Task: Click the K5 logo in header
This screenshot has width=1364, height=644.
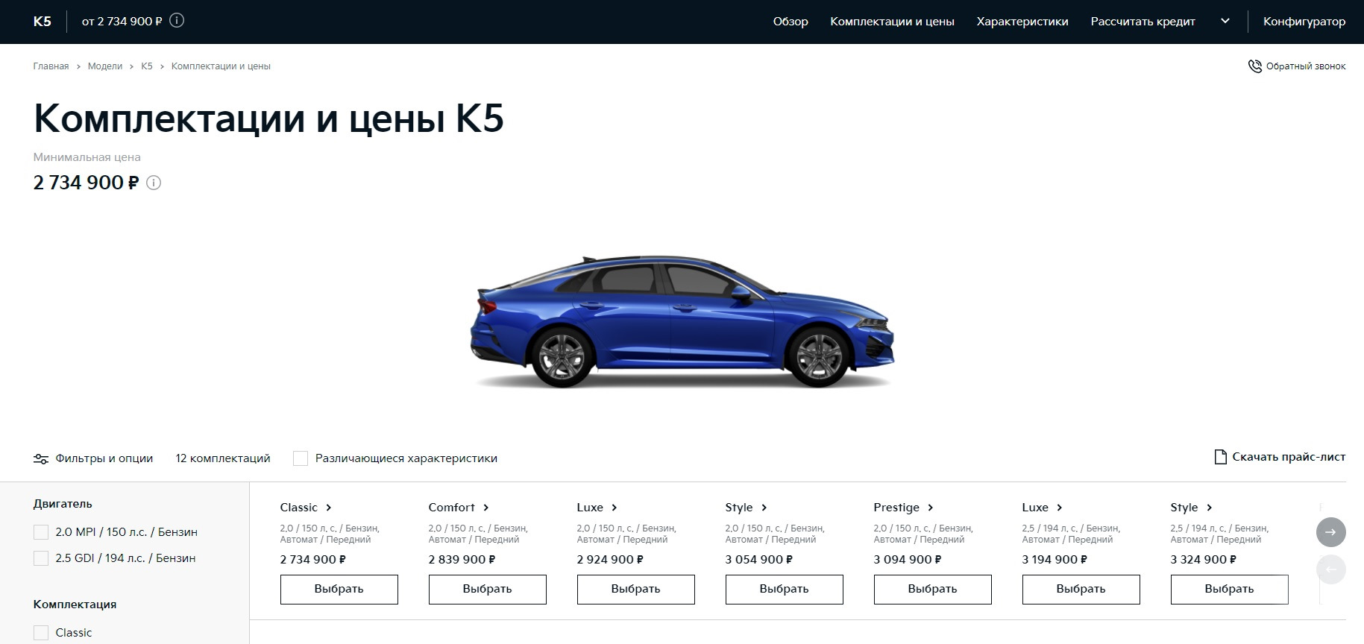Action: click(43, 22)
